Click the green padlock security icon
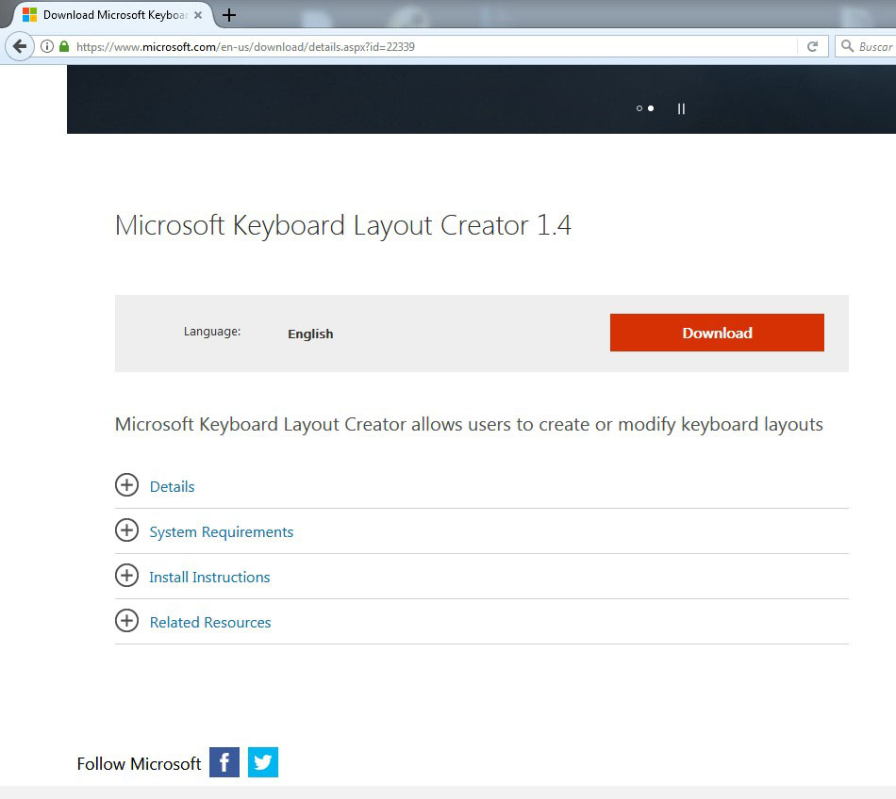 tap(64, 46)
